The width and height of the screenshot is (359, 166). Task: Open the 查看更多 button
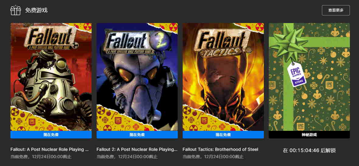(336, 10)
